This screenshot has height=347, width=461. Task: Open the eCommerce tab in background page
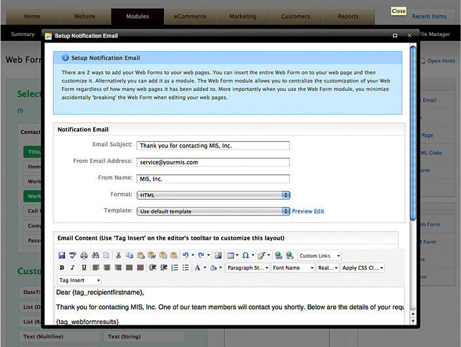(190, 16)
